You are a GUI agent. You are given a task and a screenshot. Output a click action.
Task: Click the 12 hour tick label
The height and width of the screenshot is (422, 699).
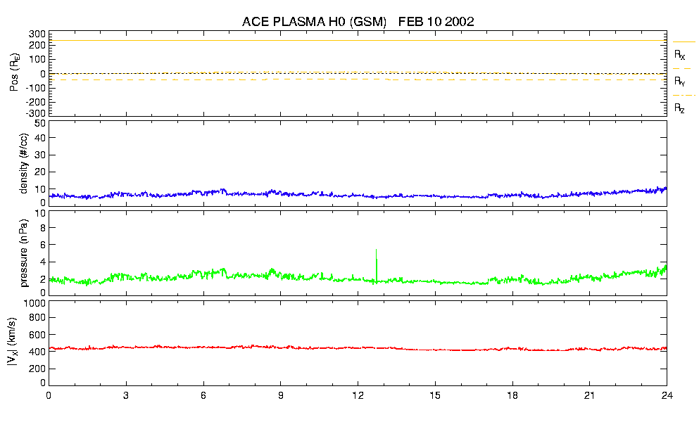pyautogui.click(x=358, y=395)
